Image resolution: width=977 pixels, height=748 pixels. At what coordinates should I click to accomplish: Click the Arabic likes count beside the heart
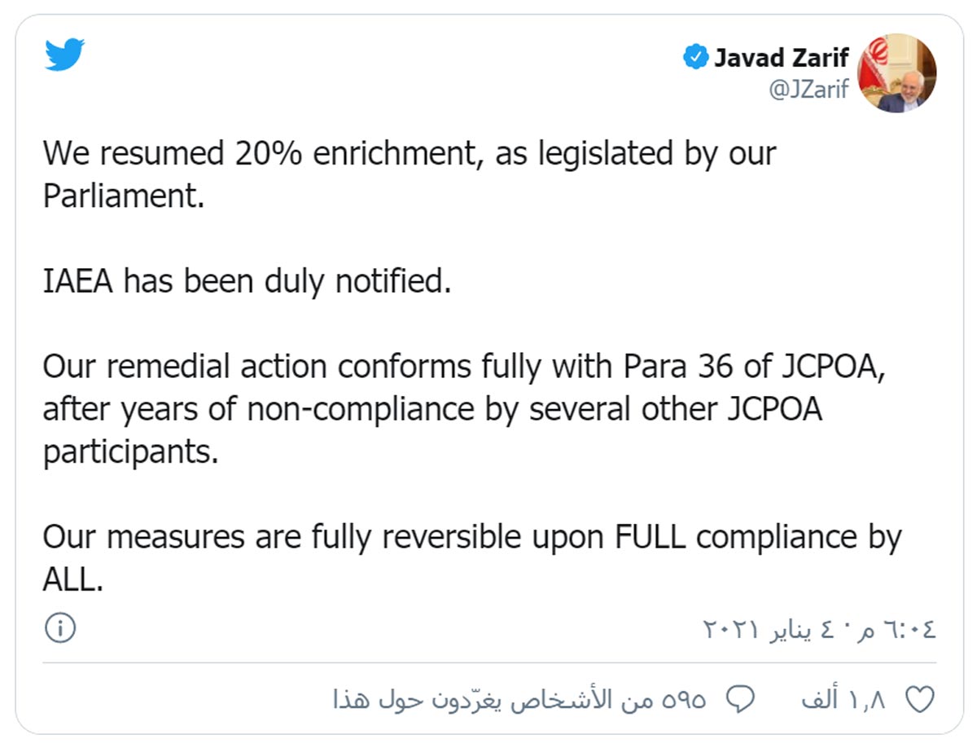[x=852, y=701]
